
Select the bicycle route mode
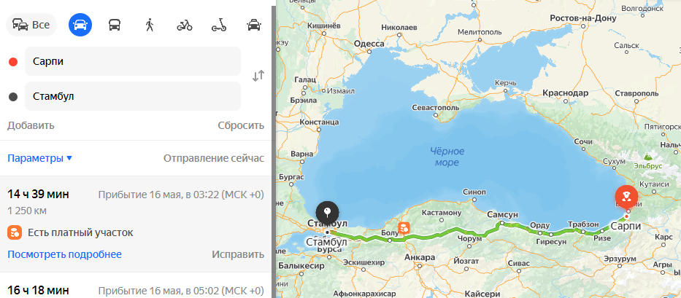[185, 26]
